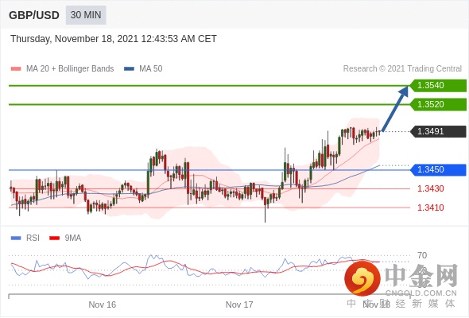Click the RSI blue legend swatch
The height and width of the screenshot is (318, 469).
click(16, 238)
